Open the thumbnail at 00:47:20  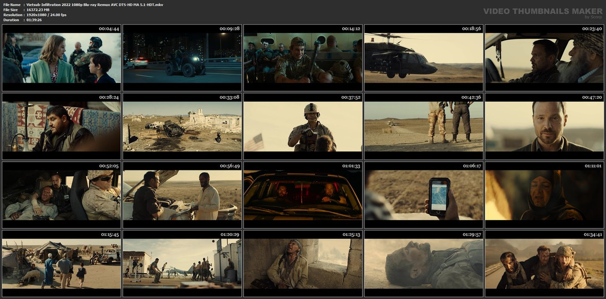[x=544, y=126]
